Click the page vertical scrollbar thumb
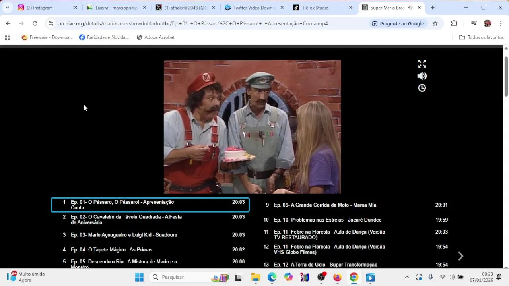 (506, 76)
